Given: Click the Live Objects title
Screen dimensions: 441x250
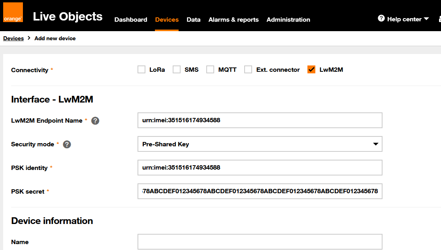Looking at the screenshot, I should (68, 17).
